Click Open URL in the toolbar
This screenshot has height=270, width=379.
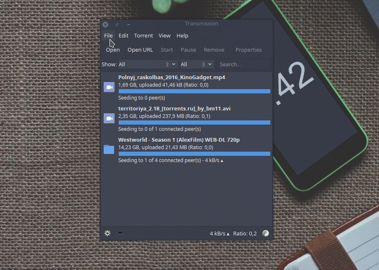[x=140, y=50]
